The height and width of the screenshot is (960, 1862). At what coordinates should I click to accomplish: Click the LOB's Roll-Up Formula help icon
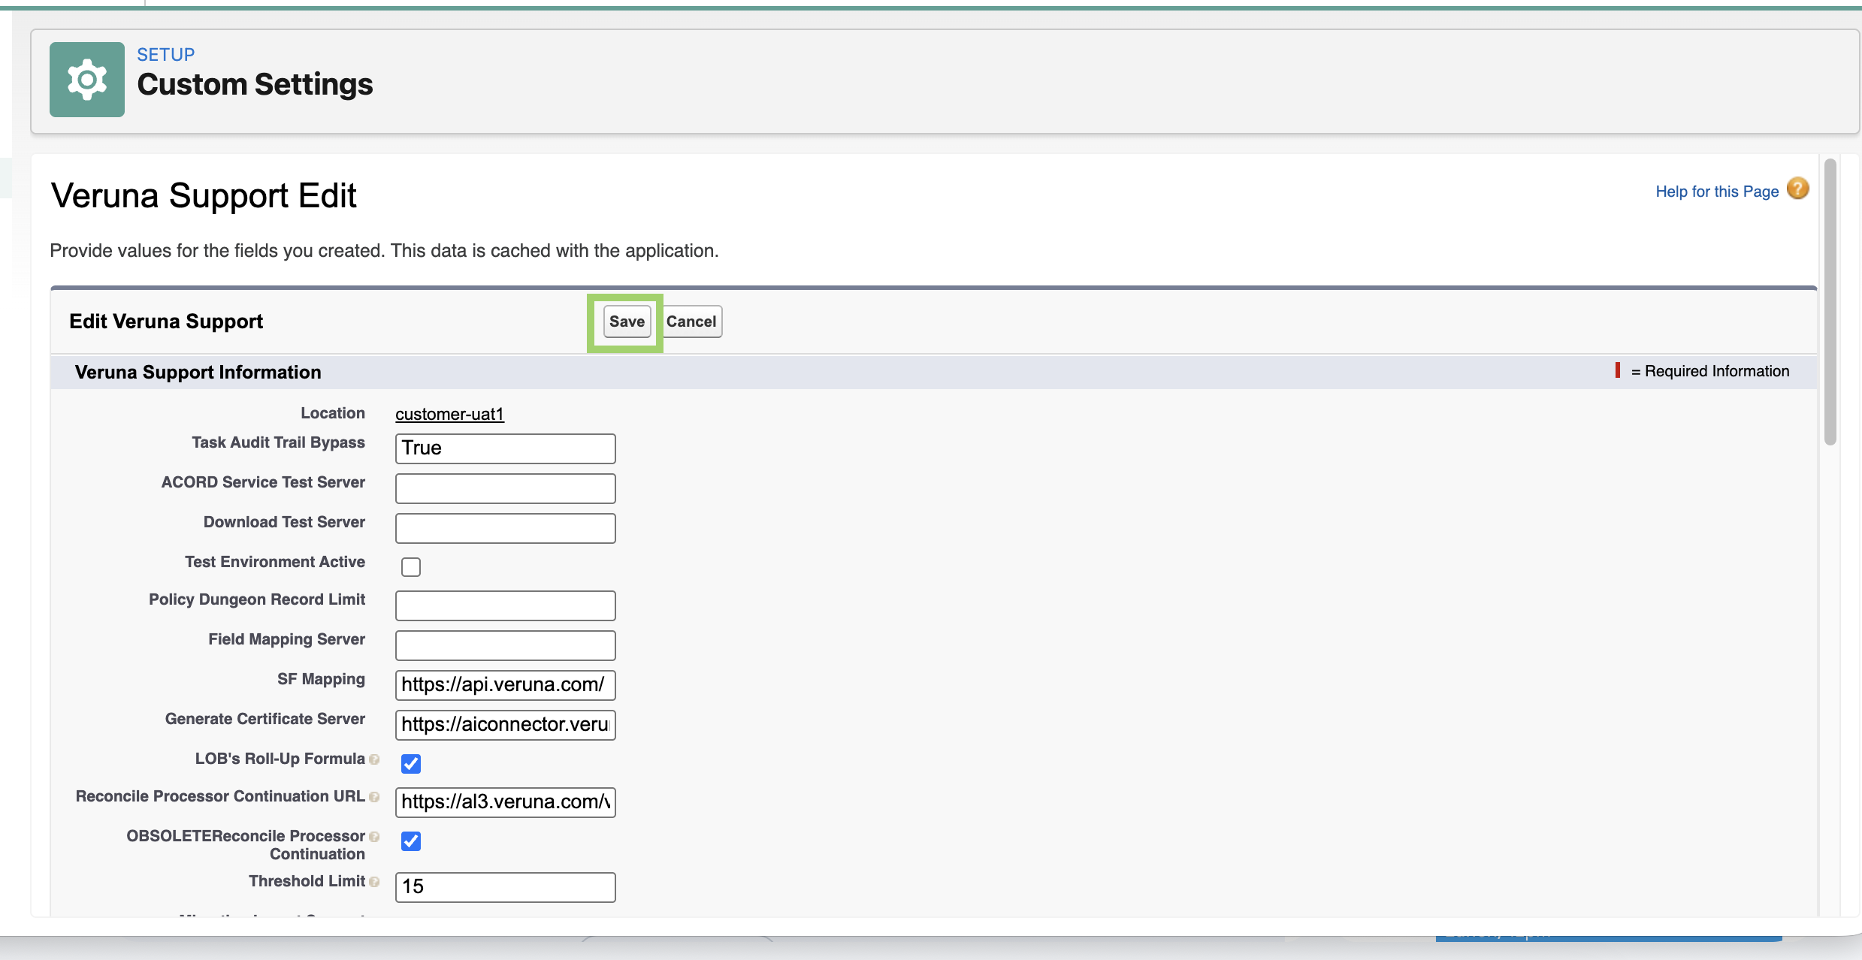coord(374,759)
